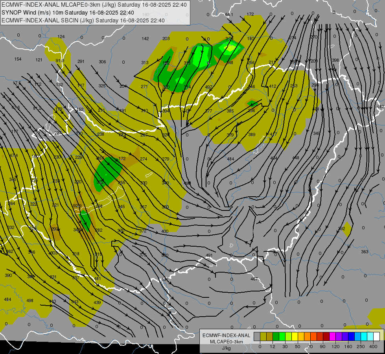
Task: Click the gray legend color swatch
Action: pyautogui.click(x=257, y=337)
